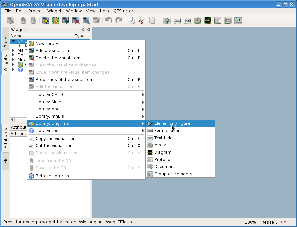Select Form element in the originals submenu

180,131
